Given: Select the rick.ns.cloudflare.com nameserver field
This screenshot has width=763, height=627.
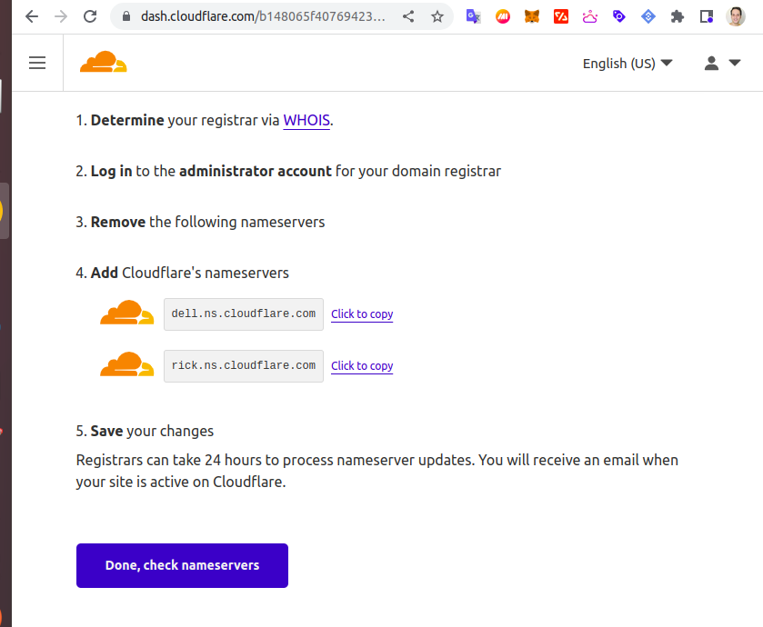Looking at the screenshot, I should [x=244, y=366].
